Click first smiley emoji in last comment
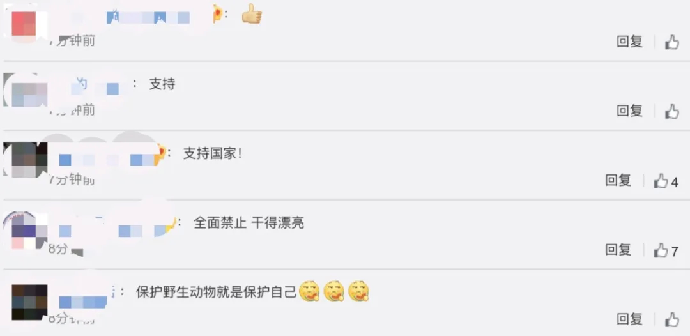This screenshot has width=690, height=336. [309, 291]
